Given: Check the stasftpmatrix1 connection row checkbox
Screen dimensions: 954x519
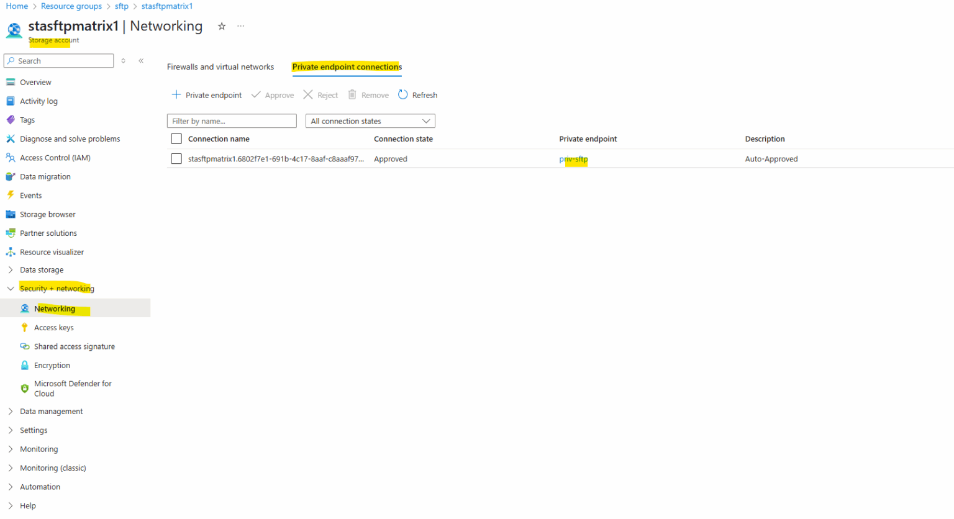Looking at the screenshot, I should tap(176, 158).
